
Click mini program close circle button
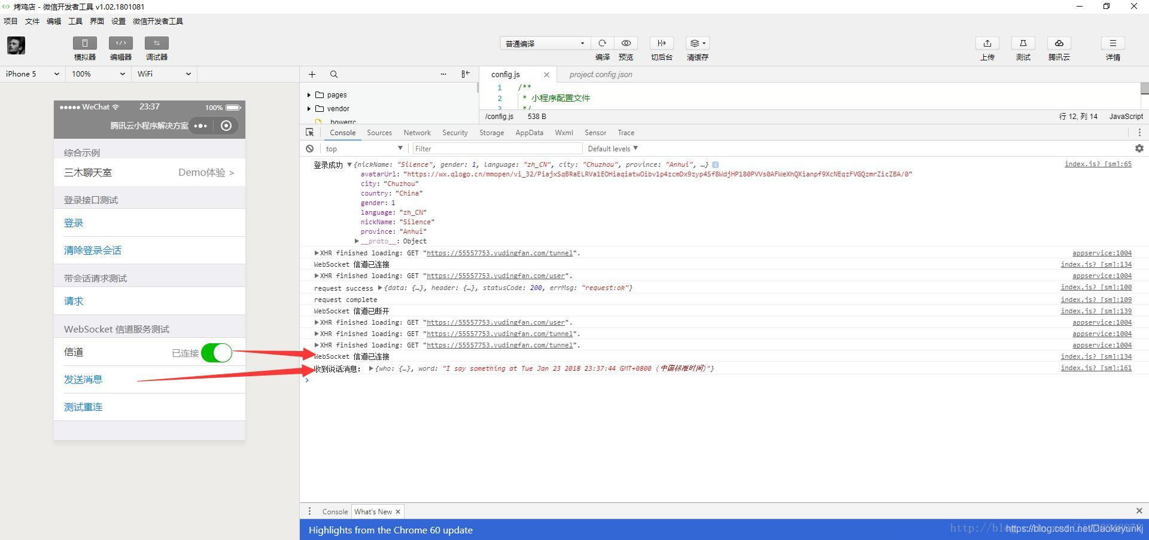coord(226,126)
